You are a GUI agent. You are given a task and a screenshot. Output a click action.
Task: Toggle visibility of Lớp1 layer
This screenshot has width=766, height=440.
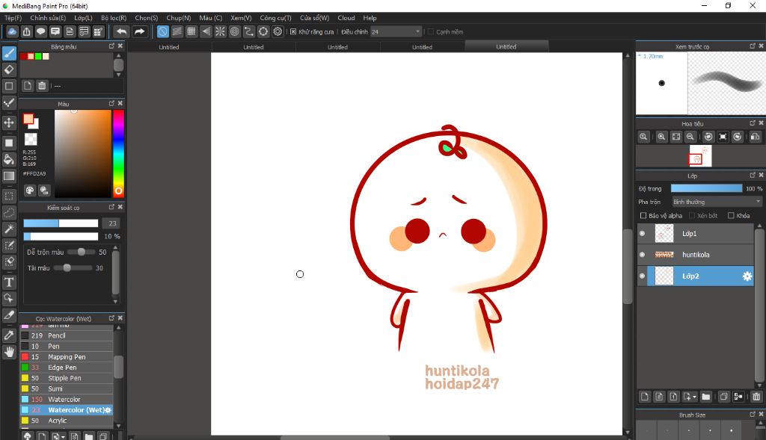642,234
